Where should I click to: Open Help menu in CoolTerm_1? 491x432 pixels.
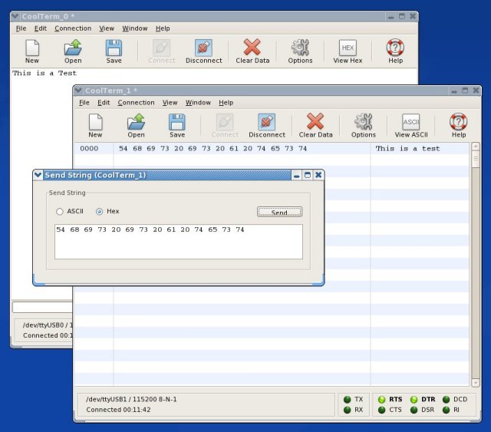226,103
